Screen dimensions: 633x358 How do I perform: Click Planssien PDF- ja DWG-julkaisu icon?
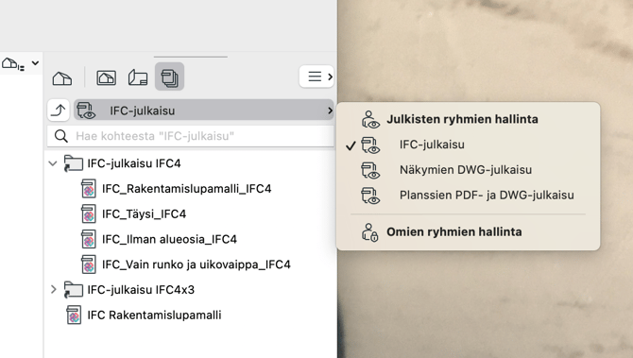pos(370,196)
